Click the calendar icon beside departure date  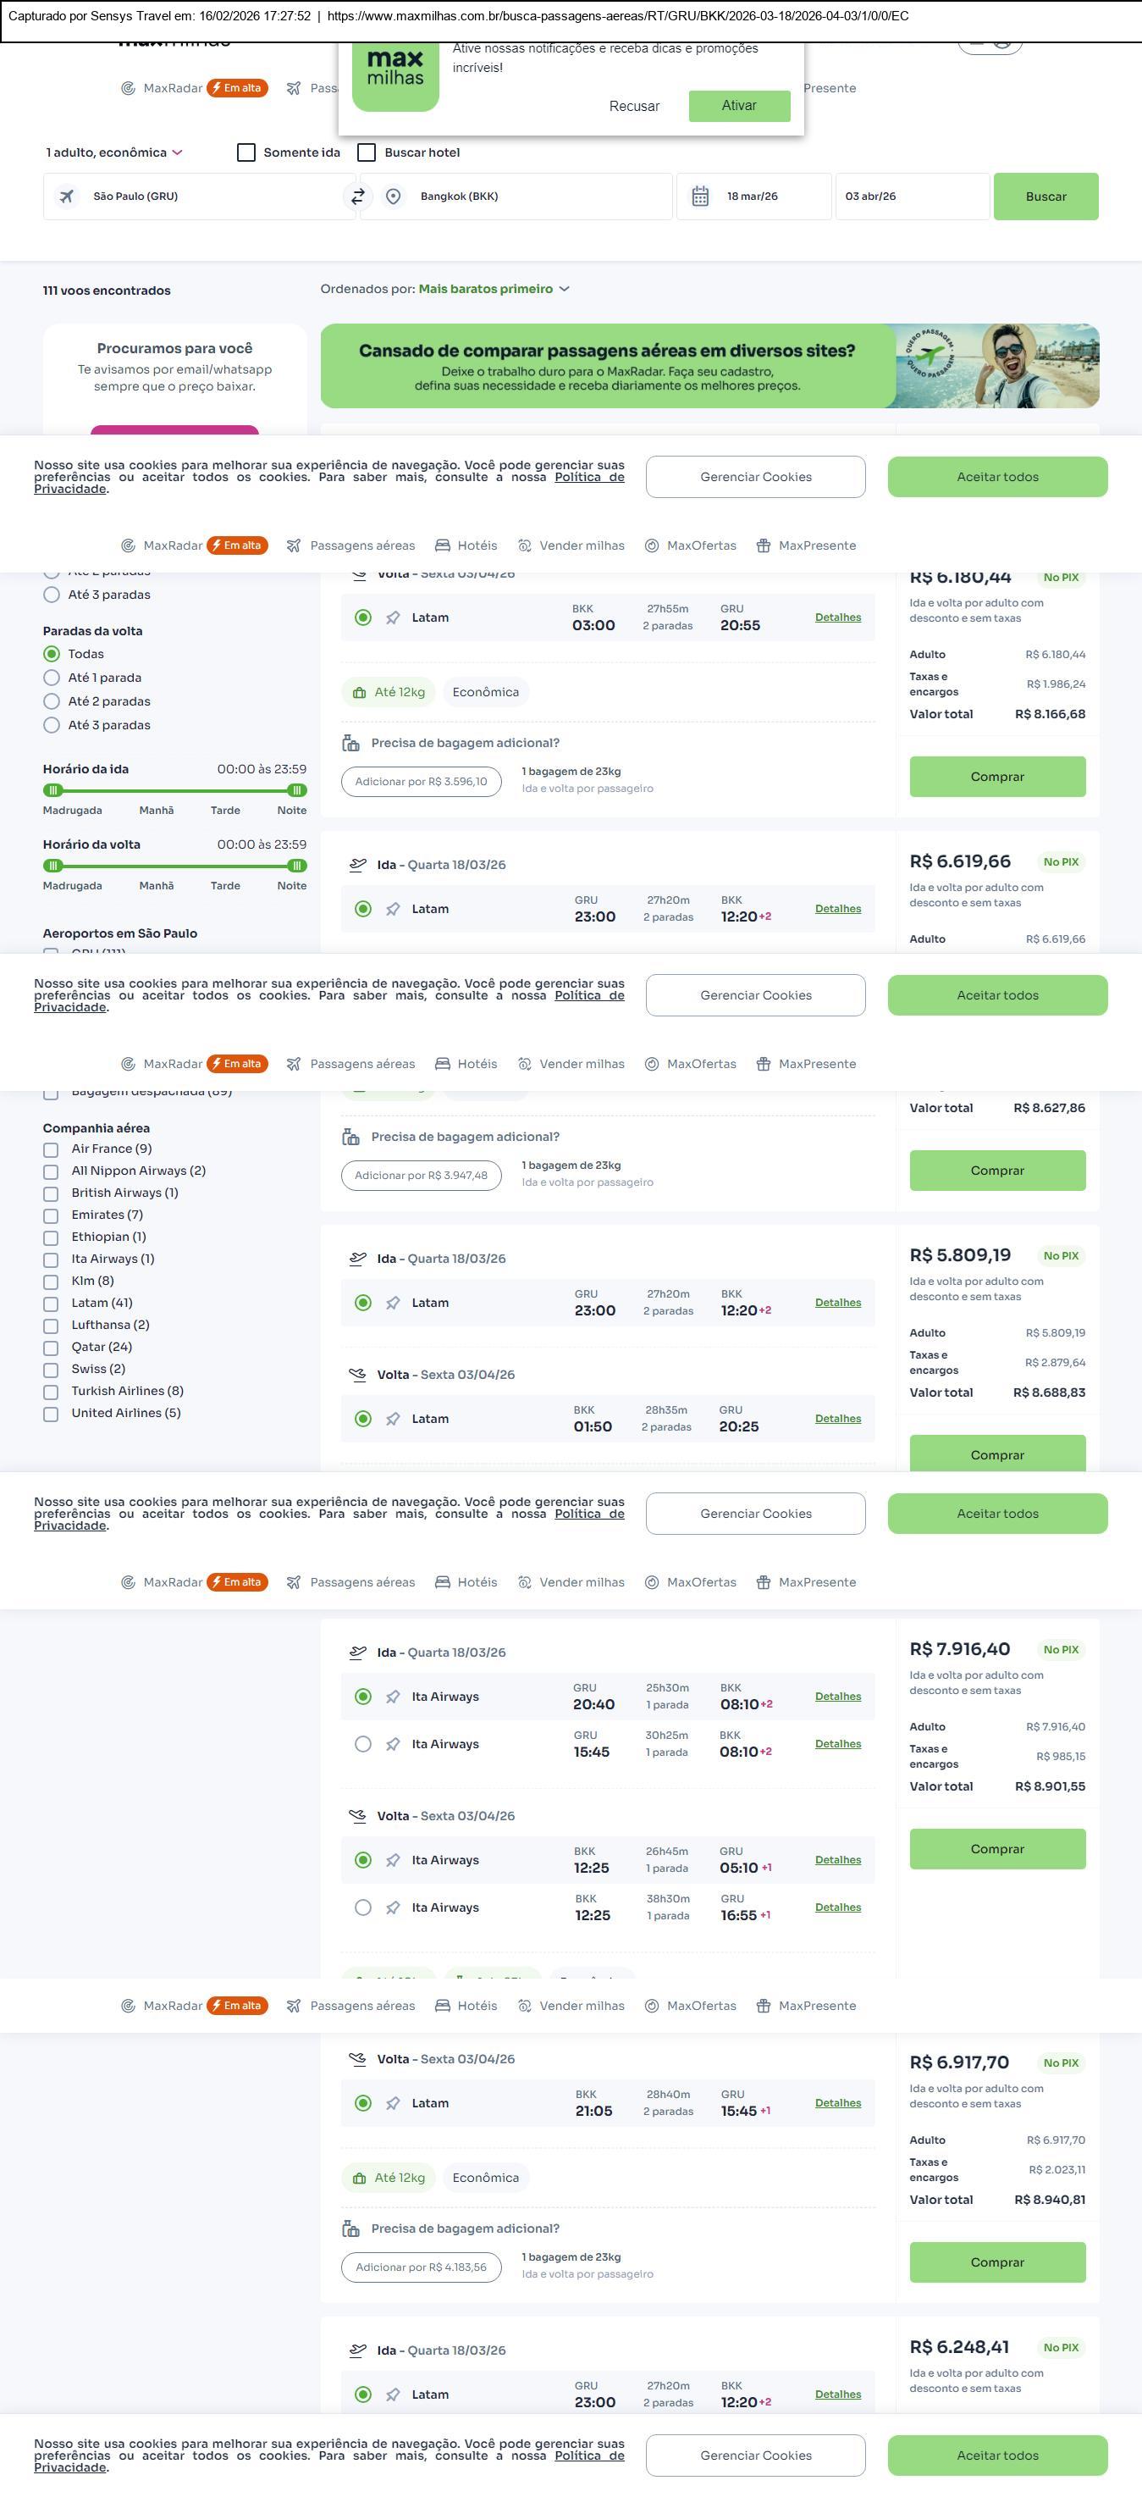[x=700, y=197]
